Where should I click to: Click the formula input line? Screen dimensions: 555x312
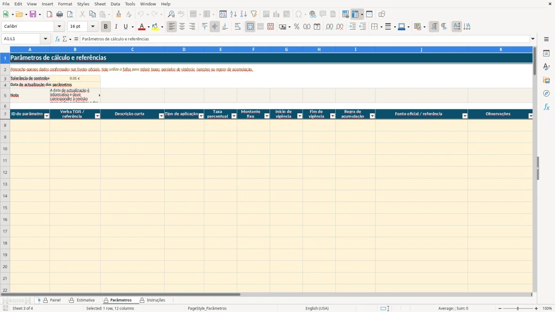pyautogui.click(x=305, y=39)
